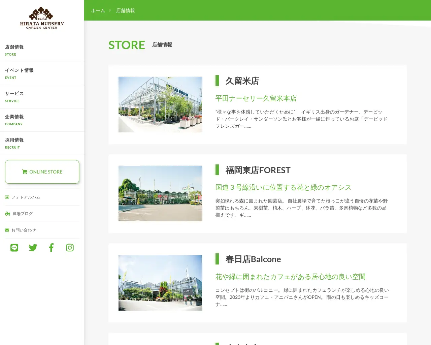Open the Facebook page icon
The width and height of the screenshot is (431, 345).
point(51,247)
